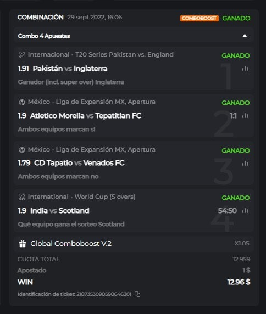This screenshot has width=266, height=314.
Task: Click the cricket icon beside International World Cup
Action: tap(21, 197)
